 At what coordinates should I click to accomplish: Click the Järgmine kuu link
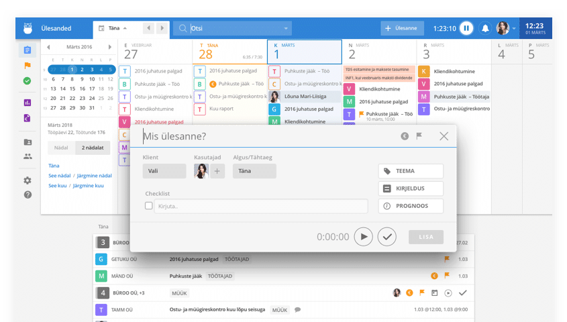pyautogui.click(x=88, y=185)
